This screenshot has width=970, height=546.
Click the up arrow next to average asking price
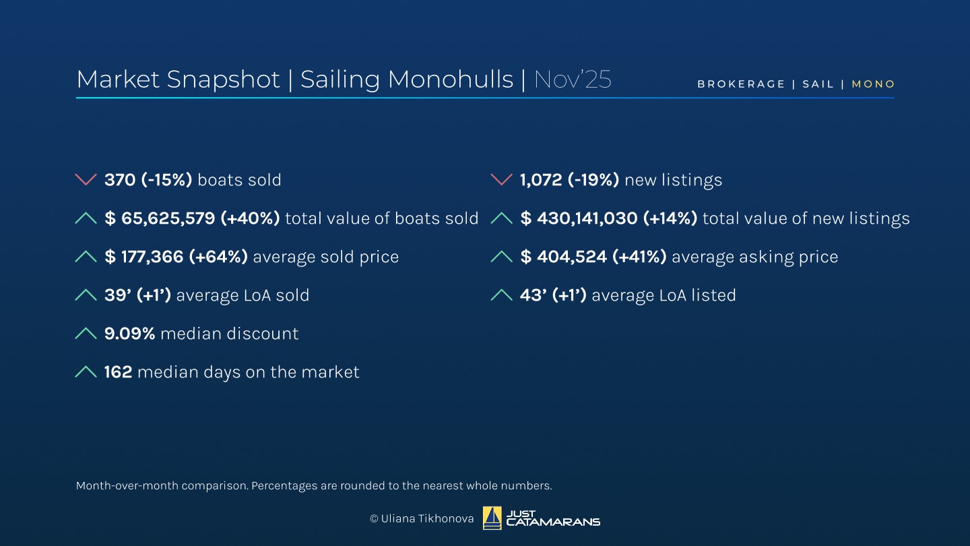(x=502, y=257)
